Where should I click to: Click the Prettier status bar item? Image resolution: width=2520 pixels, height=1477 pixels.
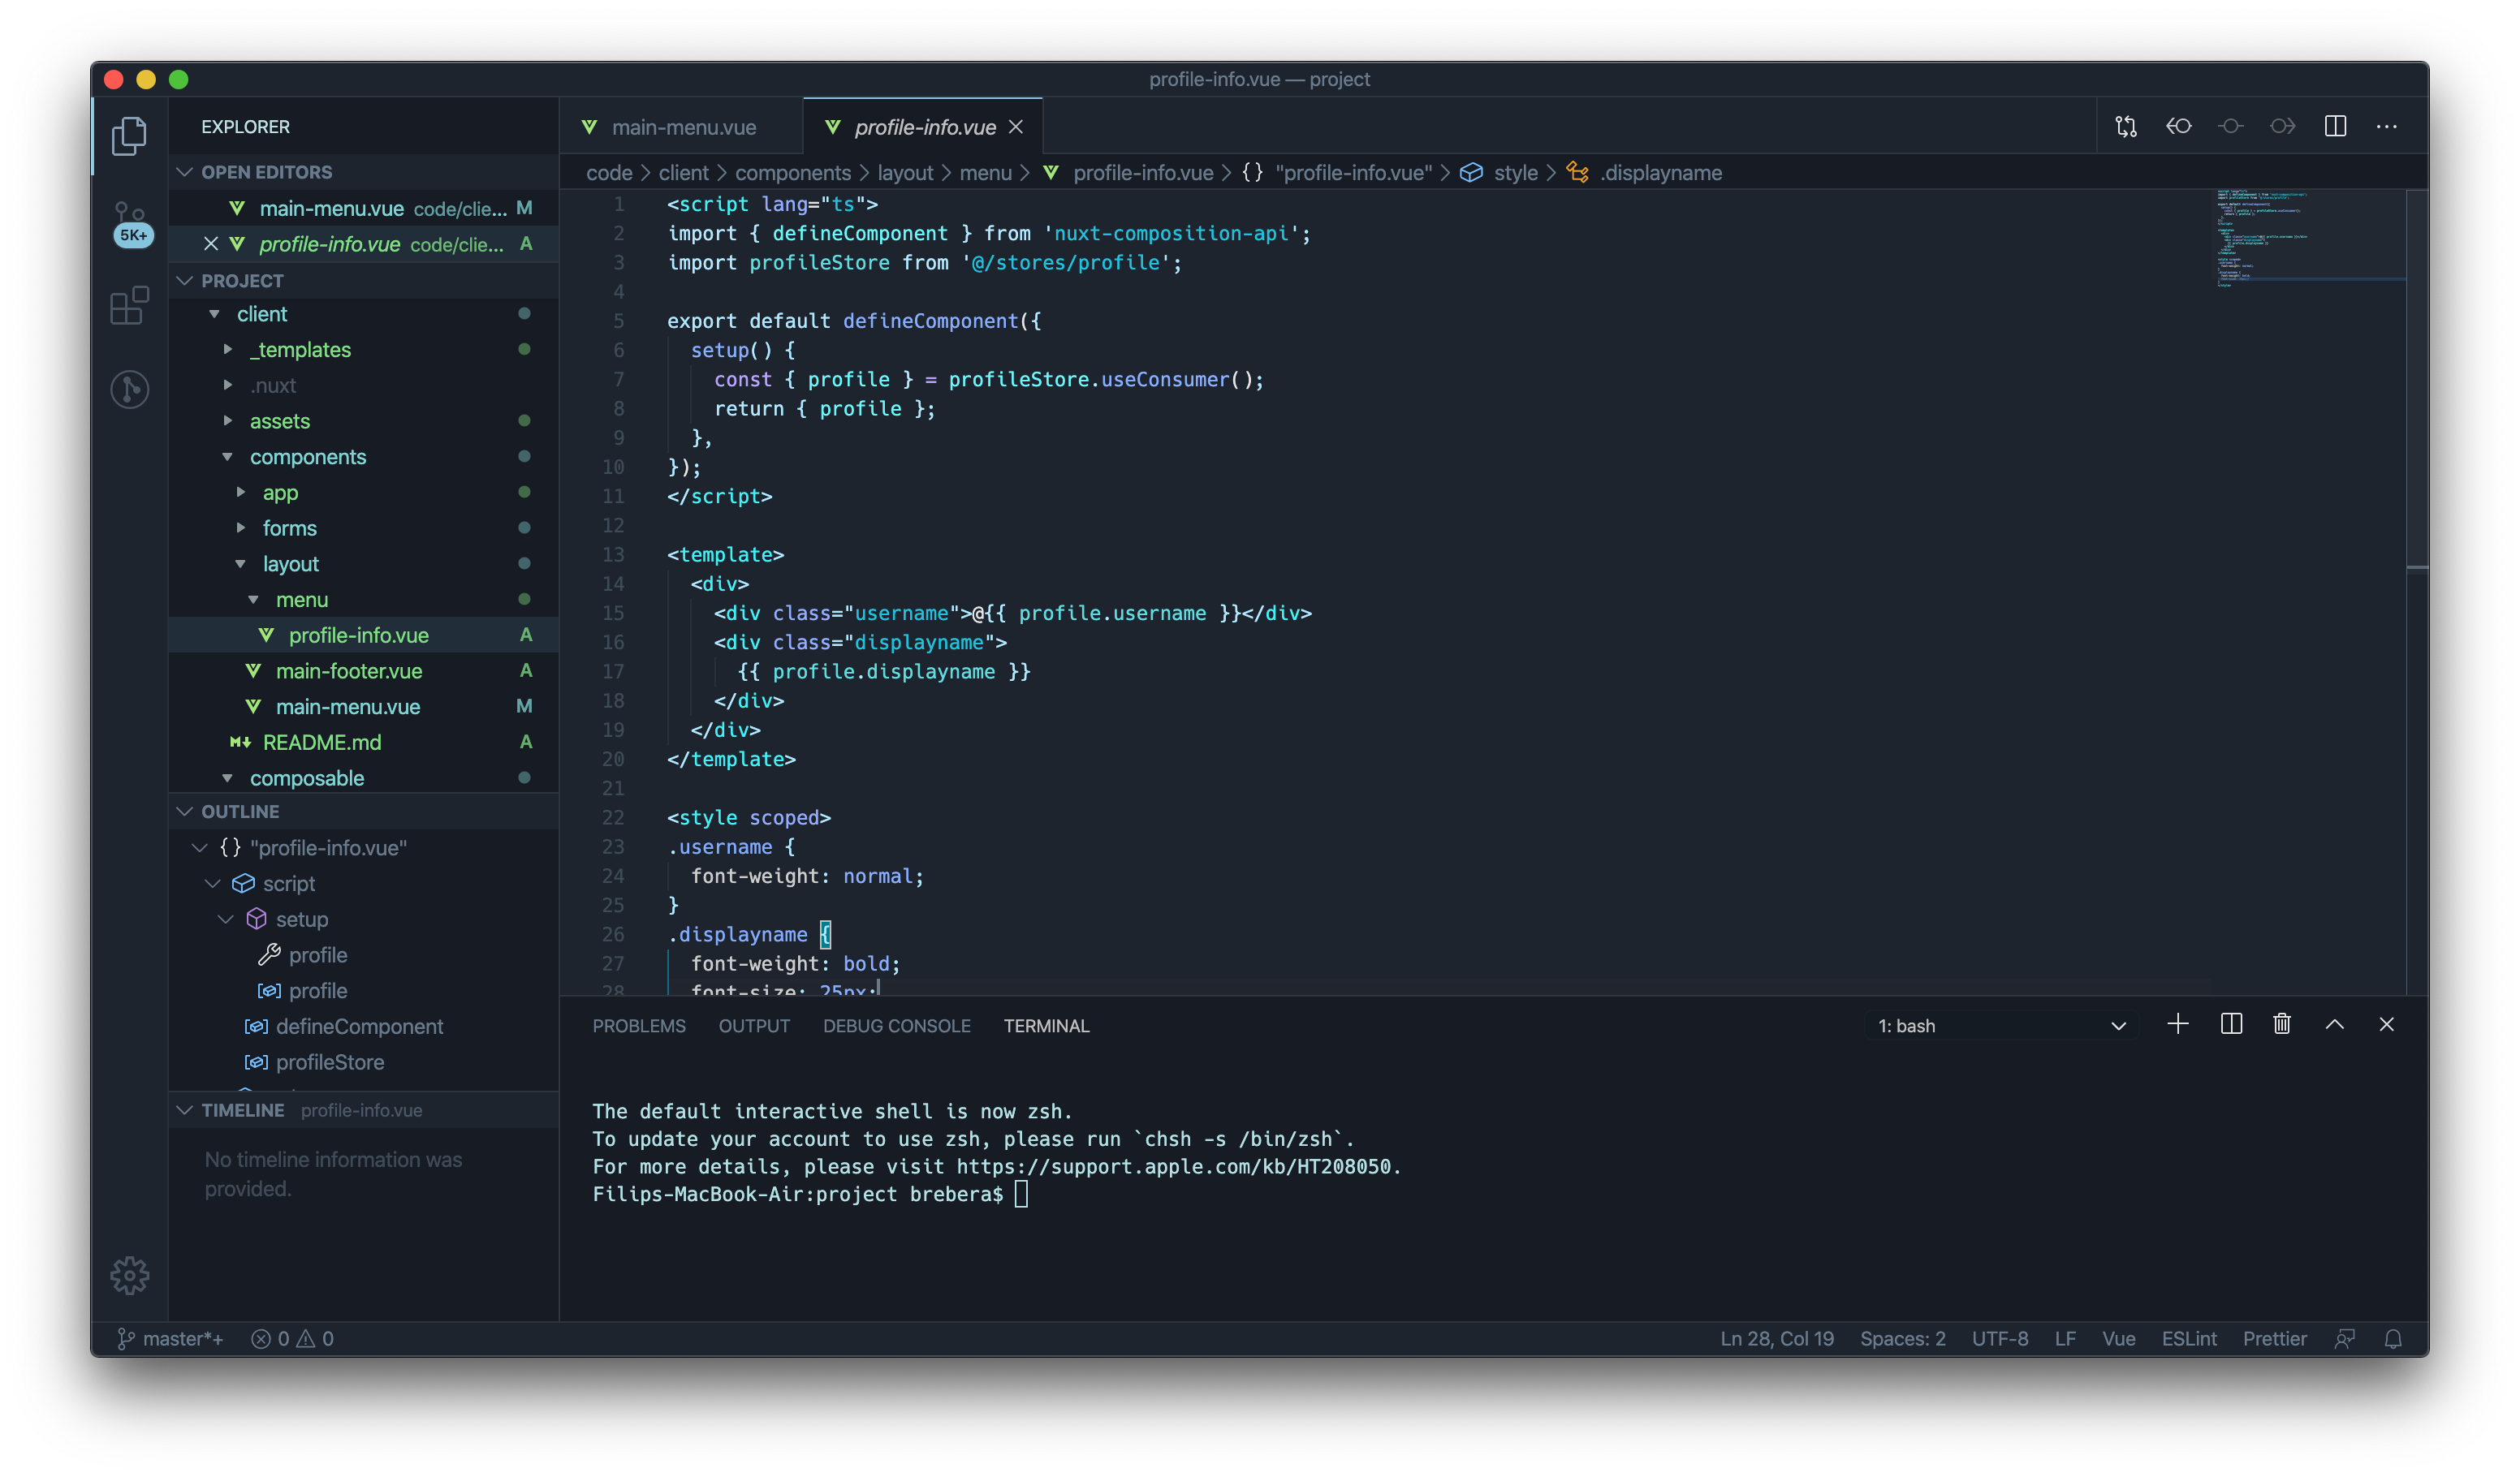[2274, 1339]
